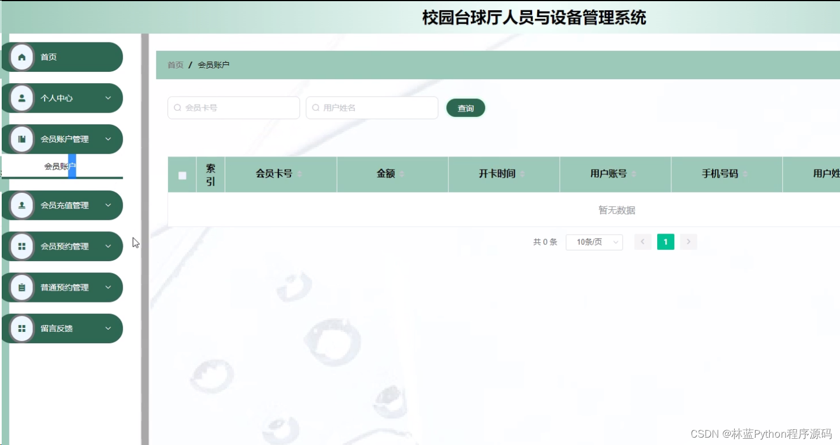The width and height of the screenshot is (840, 445).
Task: Toggle the select-all checkbox in table header
Action: coord(182,175)
